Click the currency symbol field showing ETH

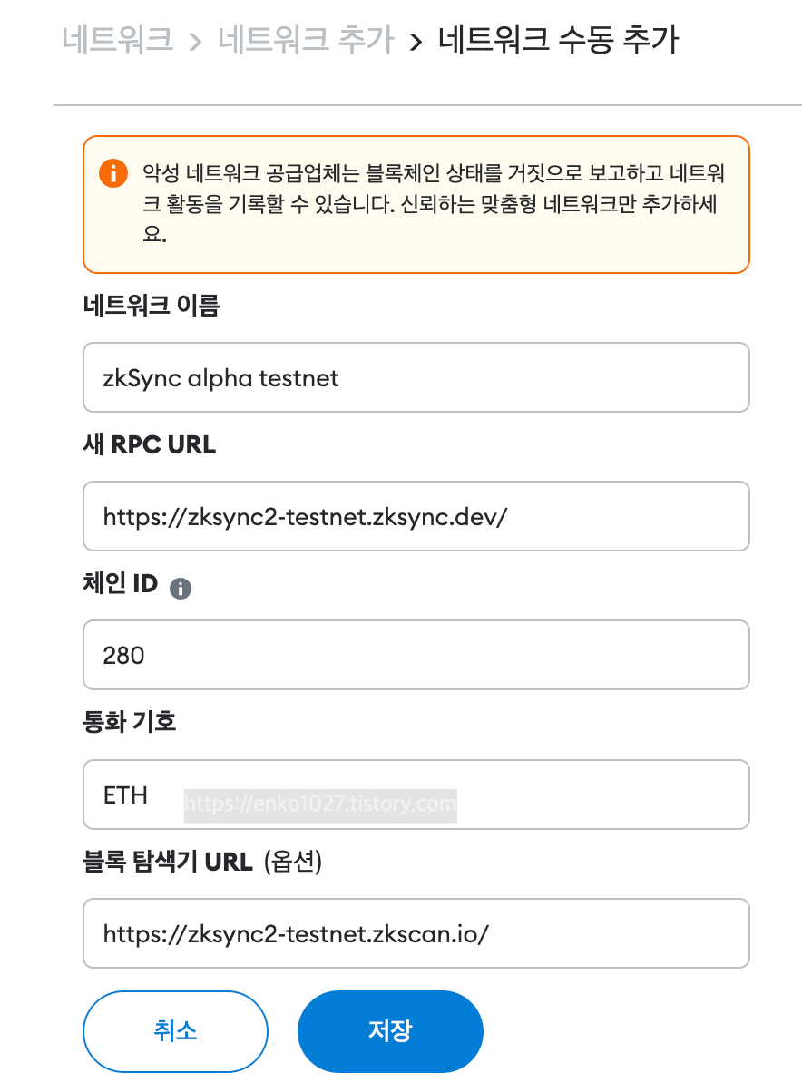tap(416, 795)
